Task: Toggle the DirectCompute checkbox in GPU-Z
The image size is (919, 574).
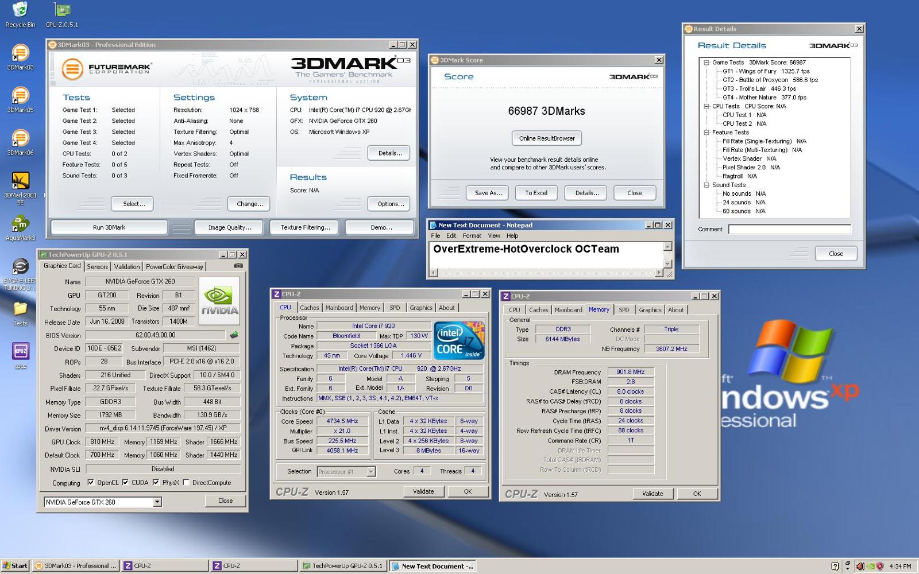Action: pos(186,483)
